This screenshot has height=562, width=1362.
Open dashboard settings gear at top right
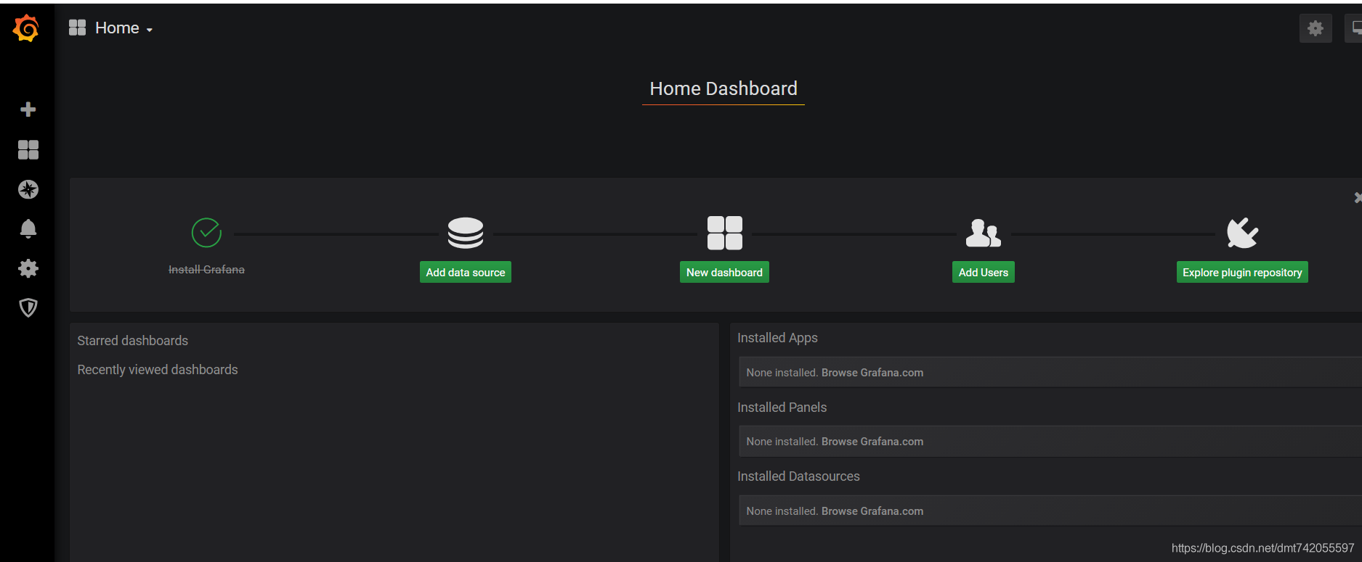tap(1316, 28)
